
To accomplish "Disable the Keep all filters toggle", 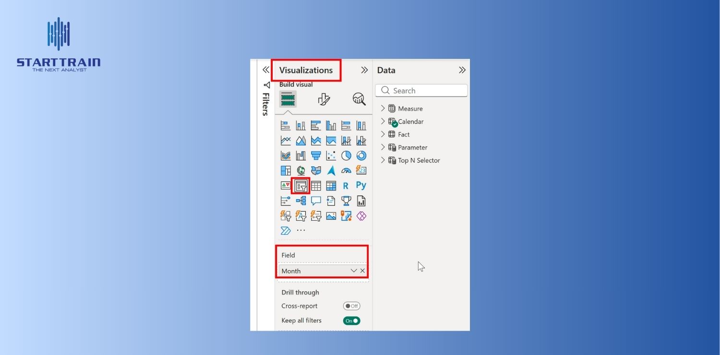I will 351,321.
